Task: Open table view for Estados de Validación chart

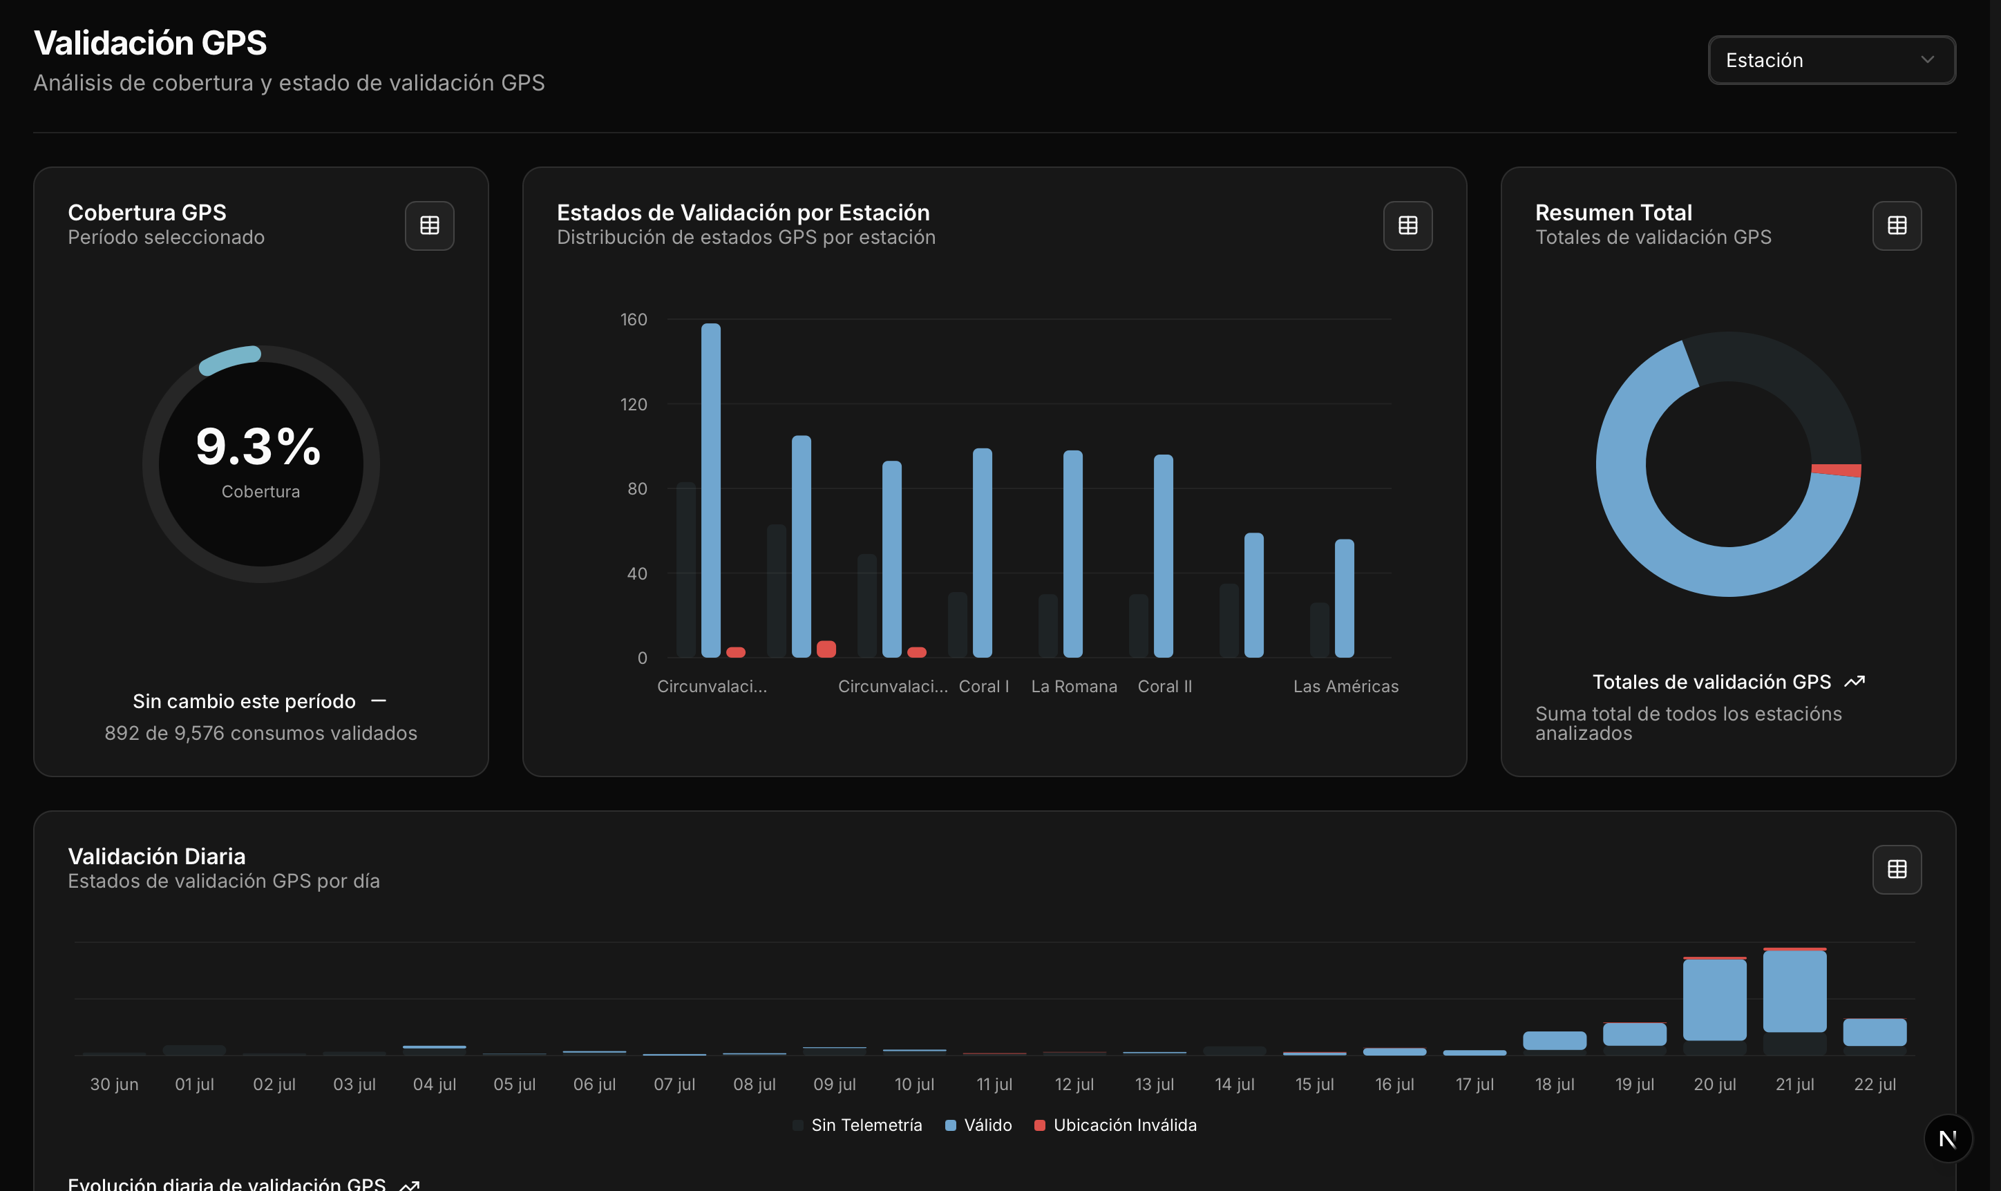Action: (x=1407, y=225)
